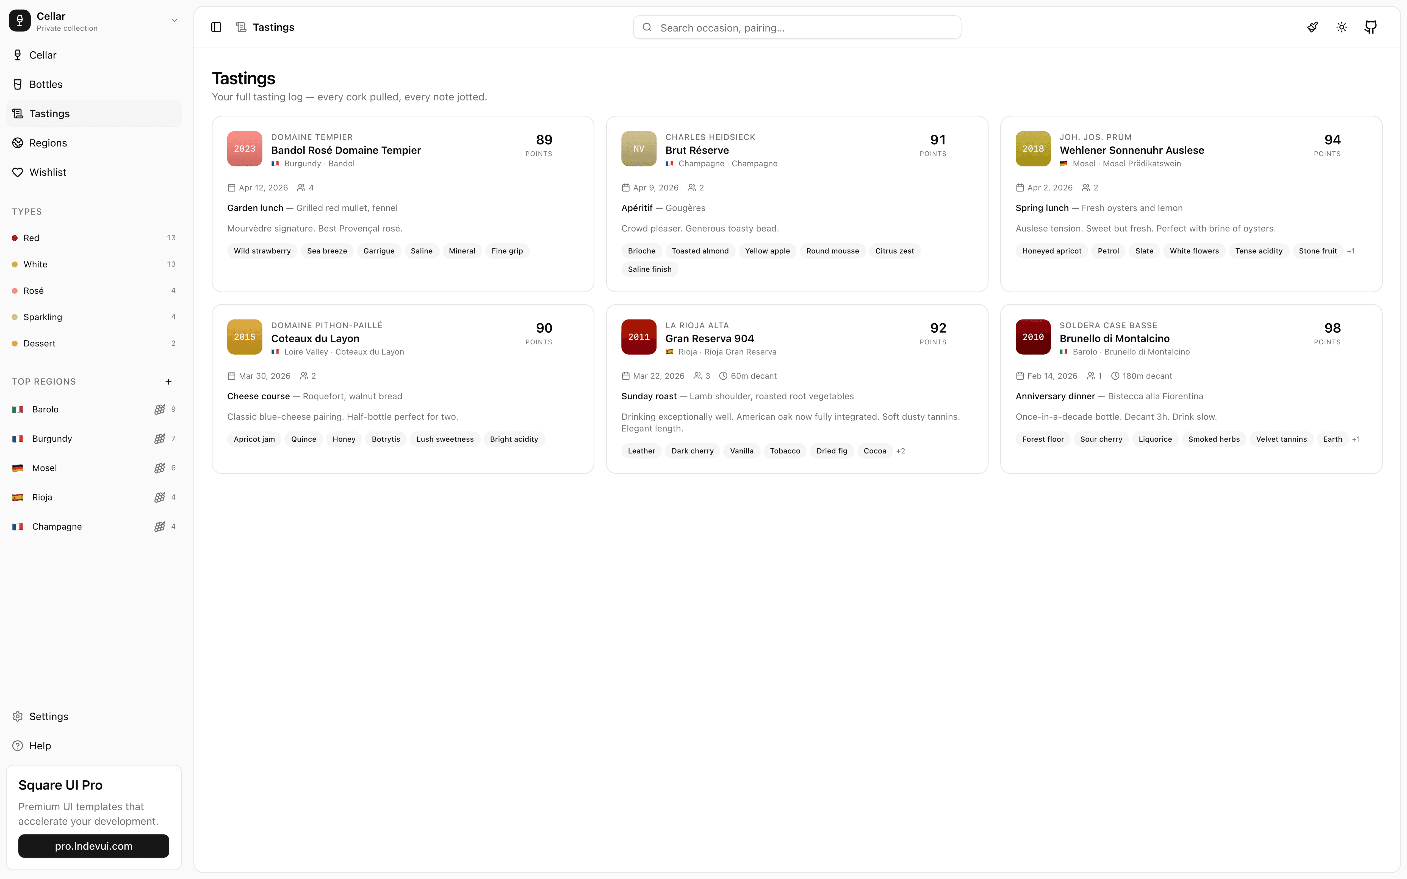Open Help in the sidebar
This screenshot has height=879, width=1407.
click(x=94, y=745)
